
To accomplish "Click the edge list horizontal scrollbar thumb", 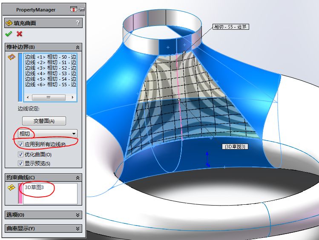I will [x=49, y=97].
